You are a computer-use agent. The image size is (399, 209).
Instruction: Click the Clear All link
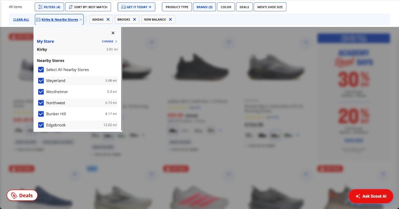tap(21, 19)
